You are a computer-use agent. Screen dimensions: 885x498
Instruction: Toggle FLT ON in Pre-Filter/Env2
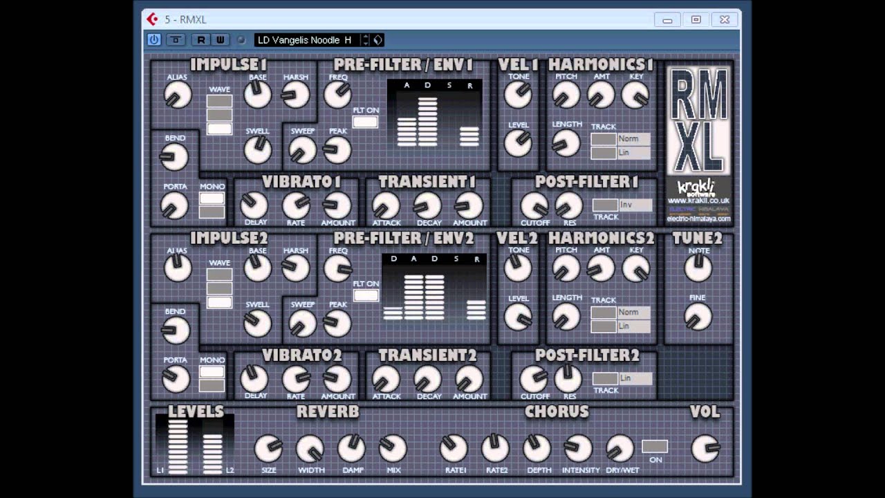(x=366, y=295)
